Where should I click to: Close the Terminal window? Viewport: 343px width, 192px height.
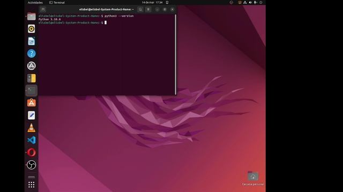click(x=173, y=10)
